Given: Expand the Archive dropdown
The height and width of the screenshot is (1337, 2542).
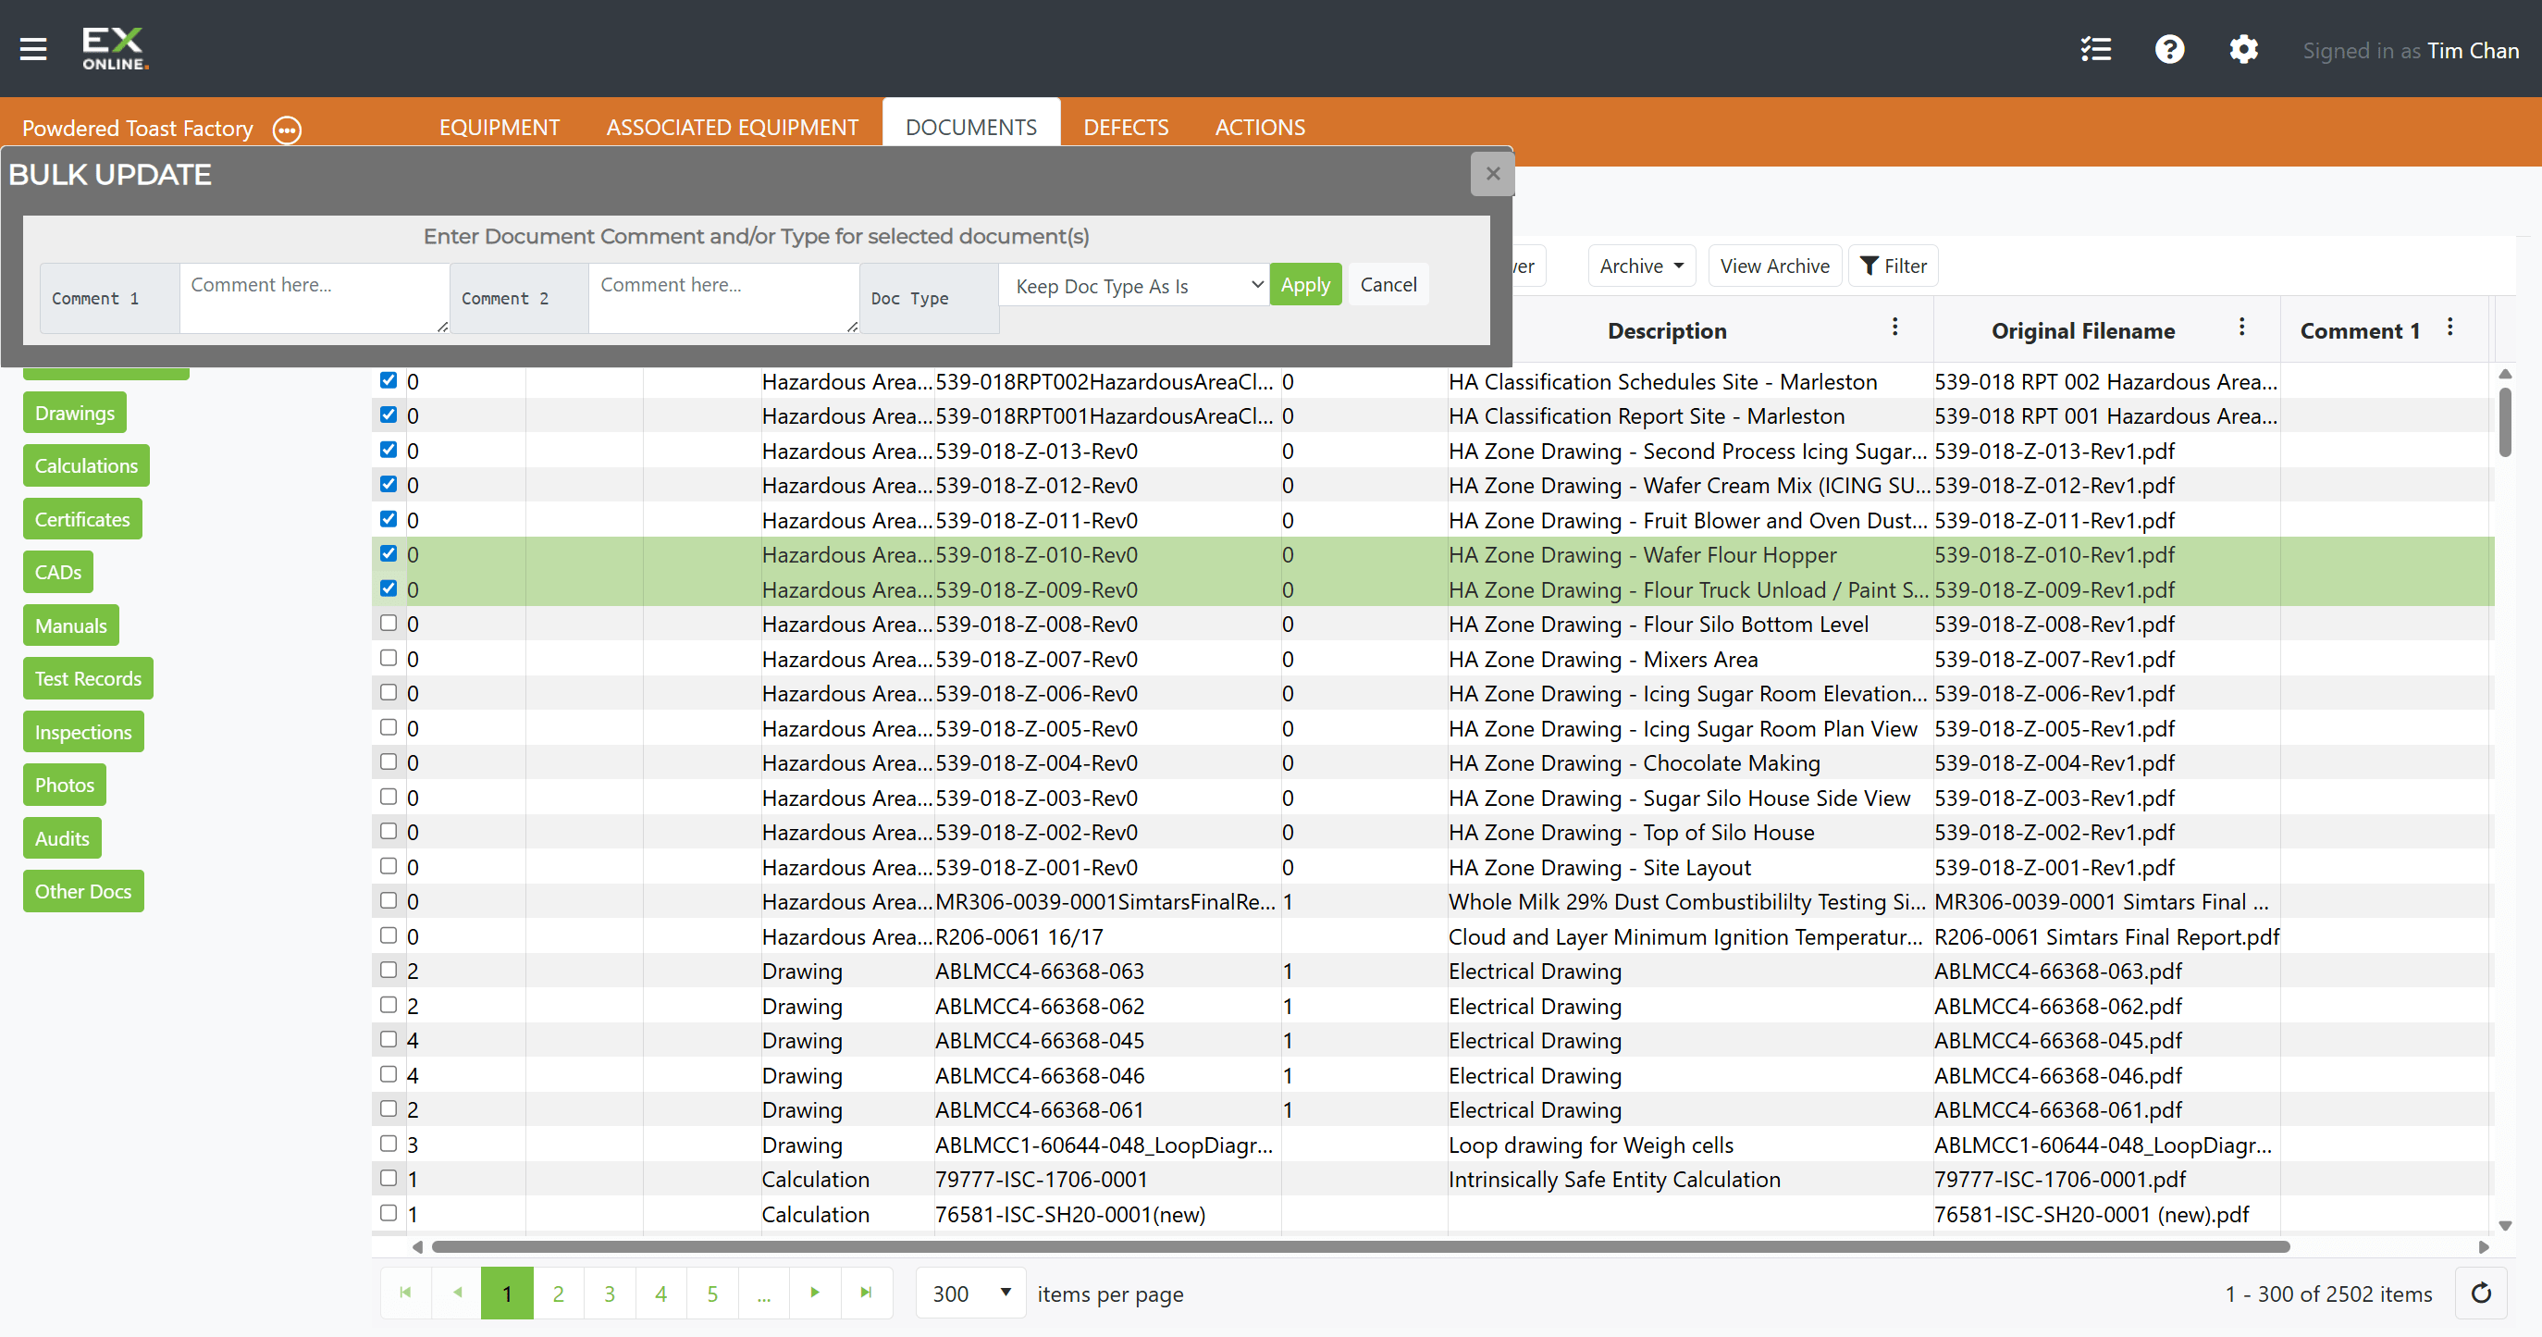Looking at the screenshot, I should click(x=1641, y=266).
